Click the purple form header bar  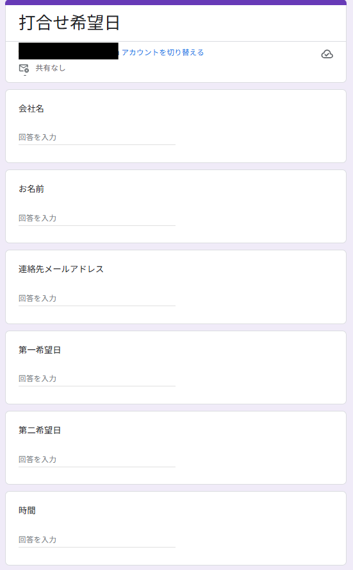(x=176, y=2)
